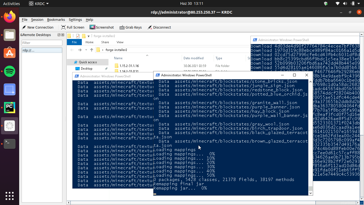Select Quick access in navigation pane
Screen dimensions: 364x205
click(x=88, y=62)
